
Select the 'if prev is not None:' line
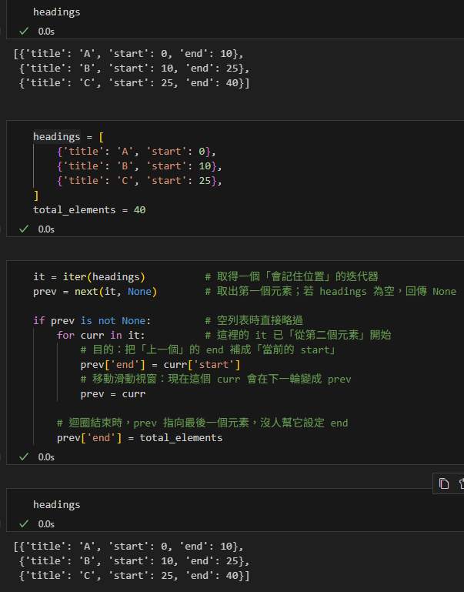tap(92, 320)
